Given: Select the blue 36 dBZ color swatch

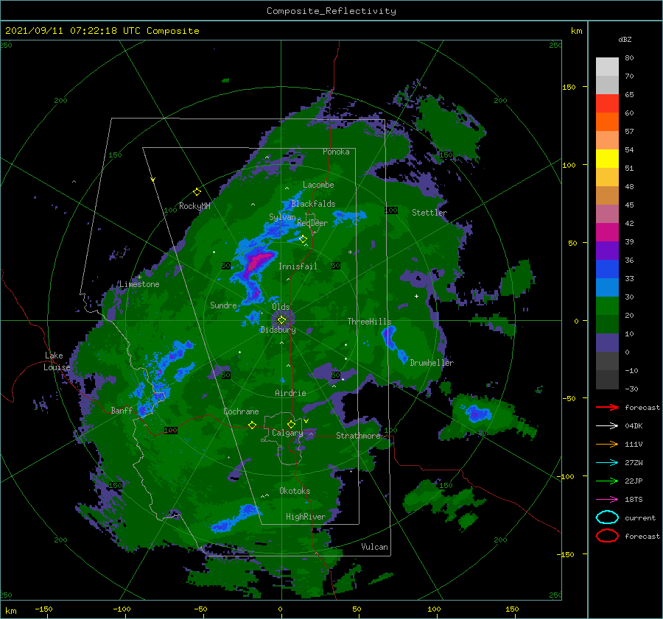Looking at the screenshot, I should [607, 269].
